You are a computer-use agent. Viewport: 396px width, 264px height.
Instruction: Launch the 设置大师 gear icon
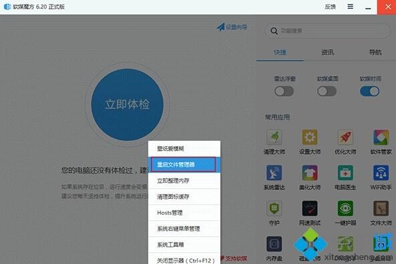[310, 137]
